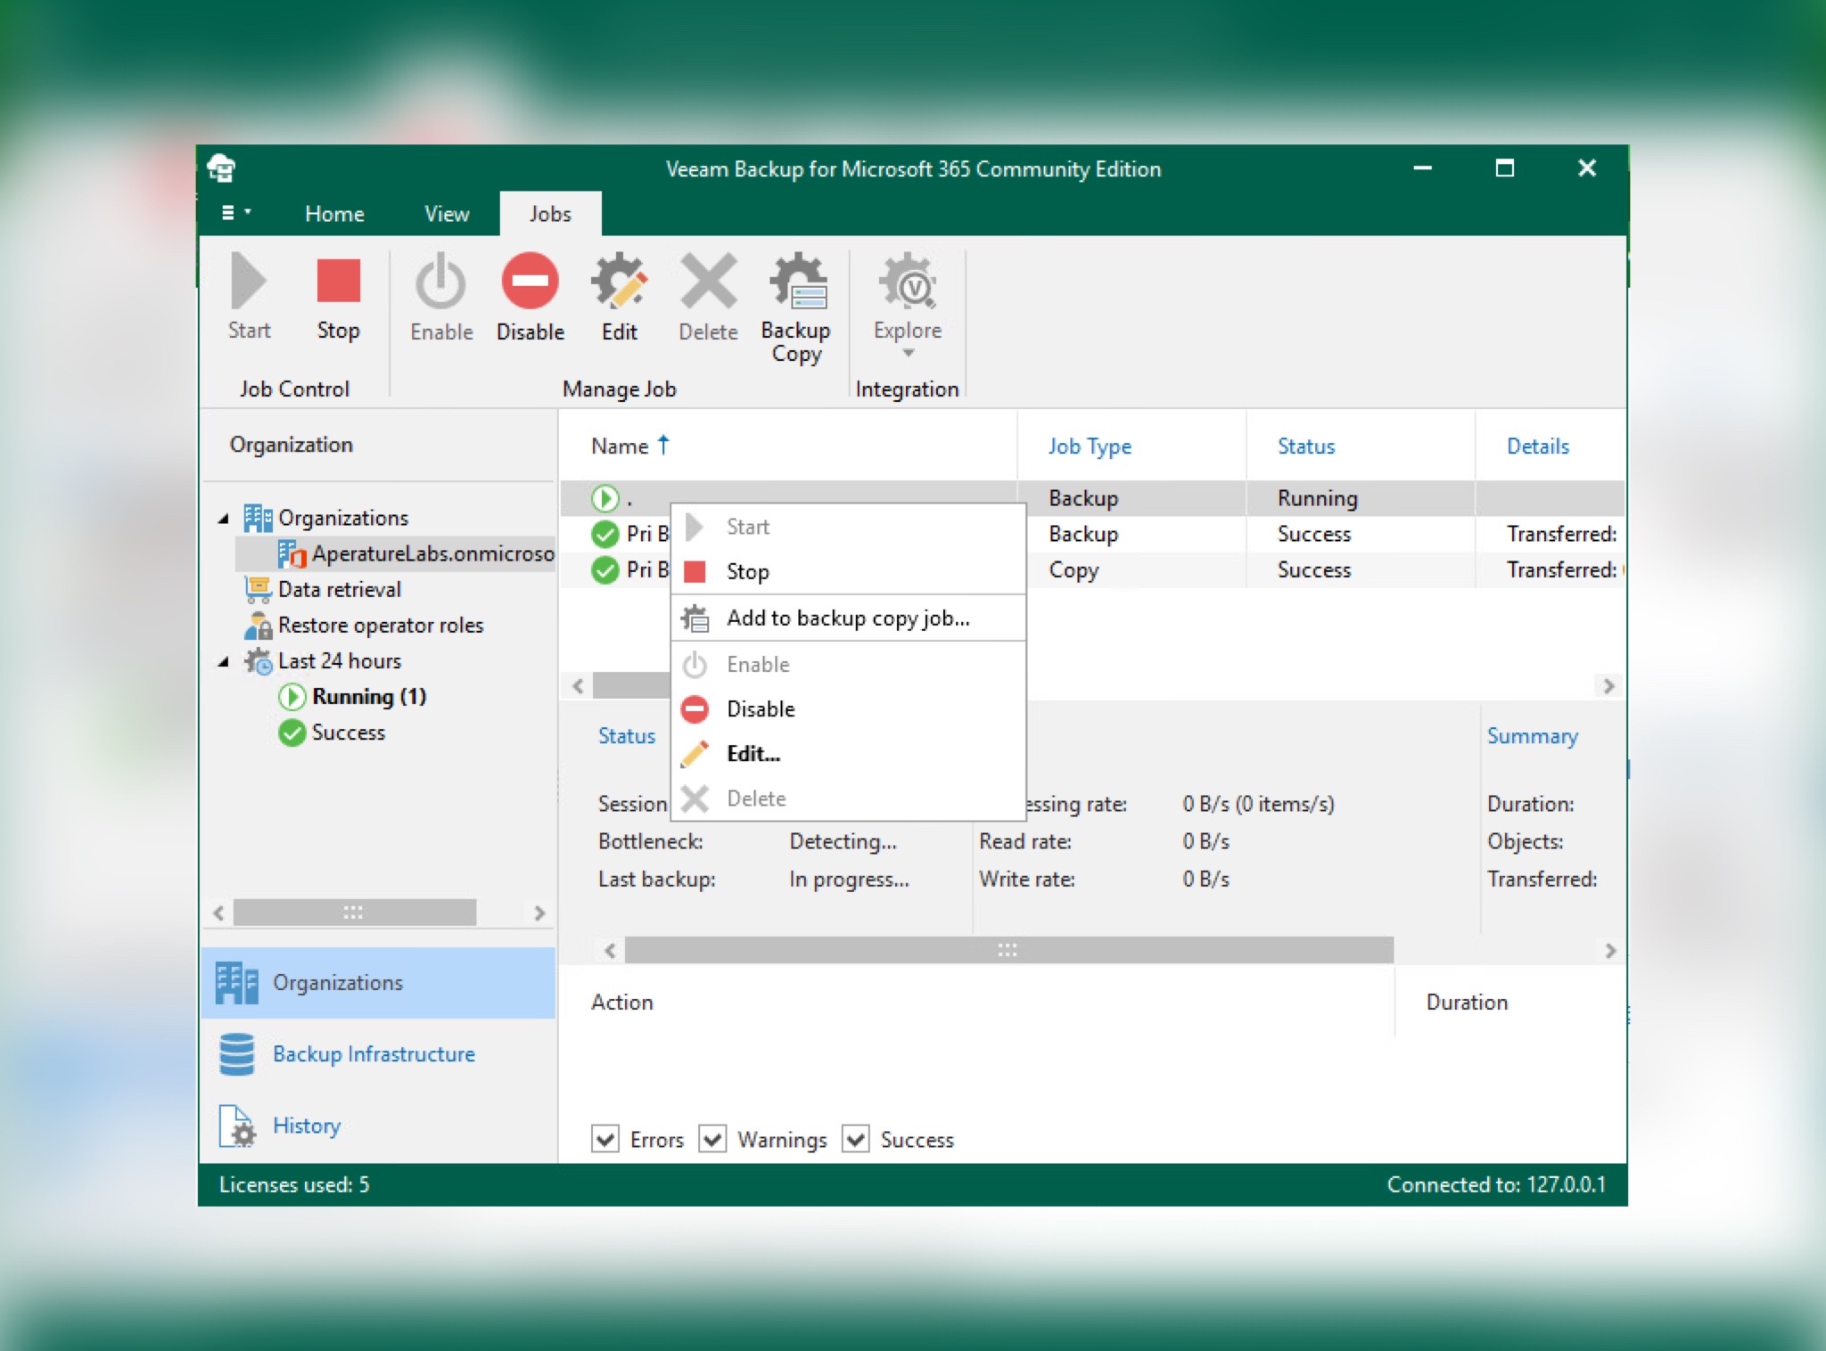The height and width of the screenshot is (1351, 1826).
Task: Click the tree pane horizontal scrollbar thumb
Action: click(x=354, y=913)
